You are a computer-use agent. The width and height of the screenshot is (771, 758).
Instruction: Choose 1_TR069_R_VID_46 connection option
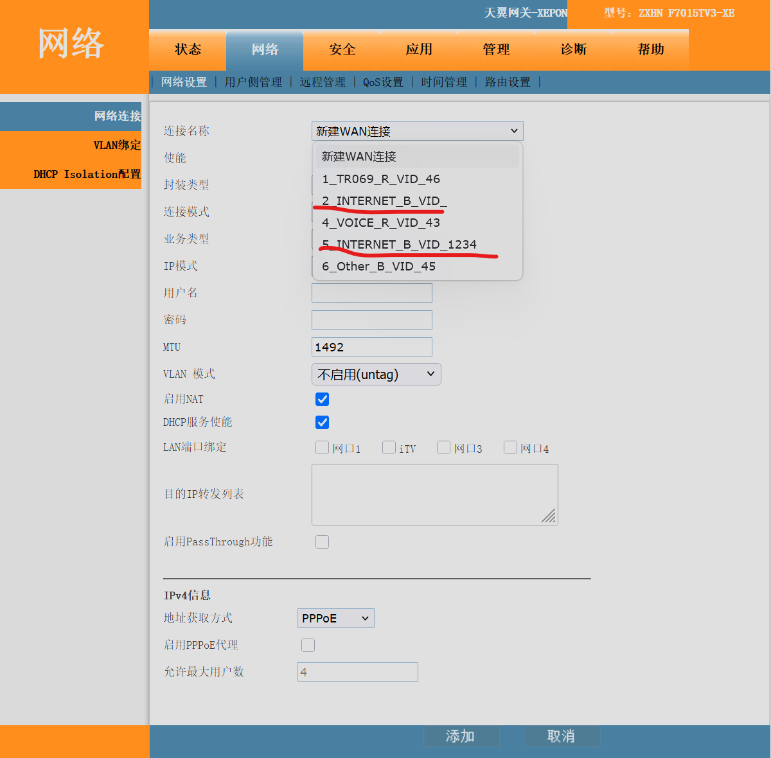[x=381, y=179]
